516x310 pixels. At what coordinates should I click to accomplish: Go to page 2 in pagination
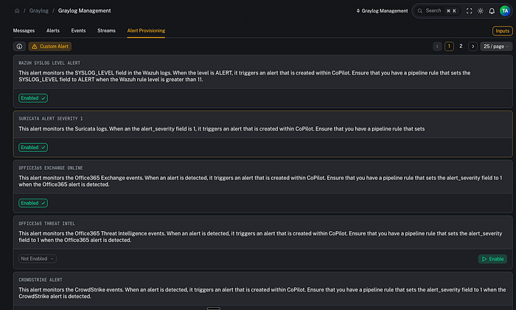[x=461, y=46]
